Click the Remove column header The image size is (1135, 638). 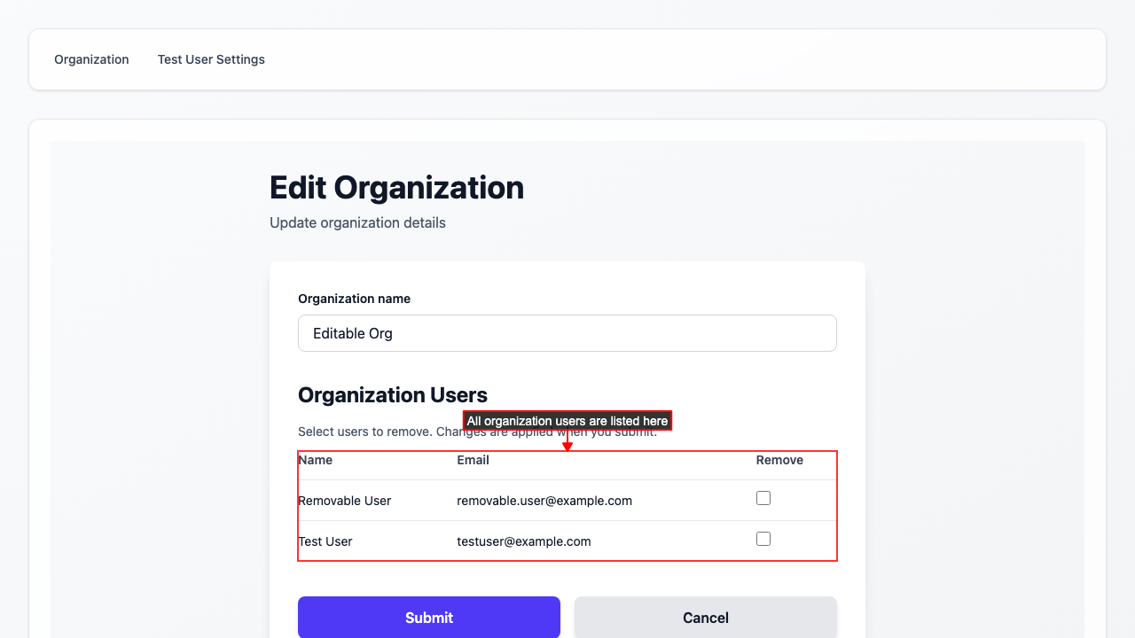(x=779, y=460)
